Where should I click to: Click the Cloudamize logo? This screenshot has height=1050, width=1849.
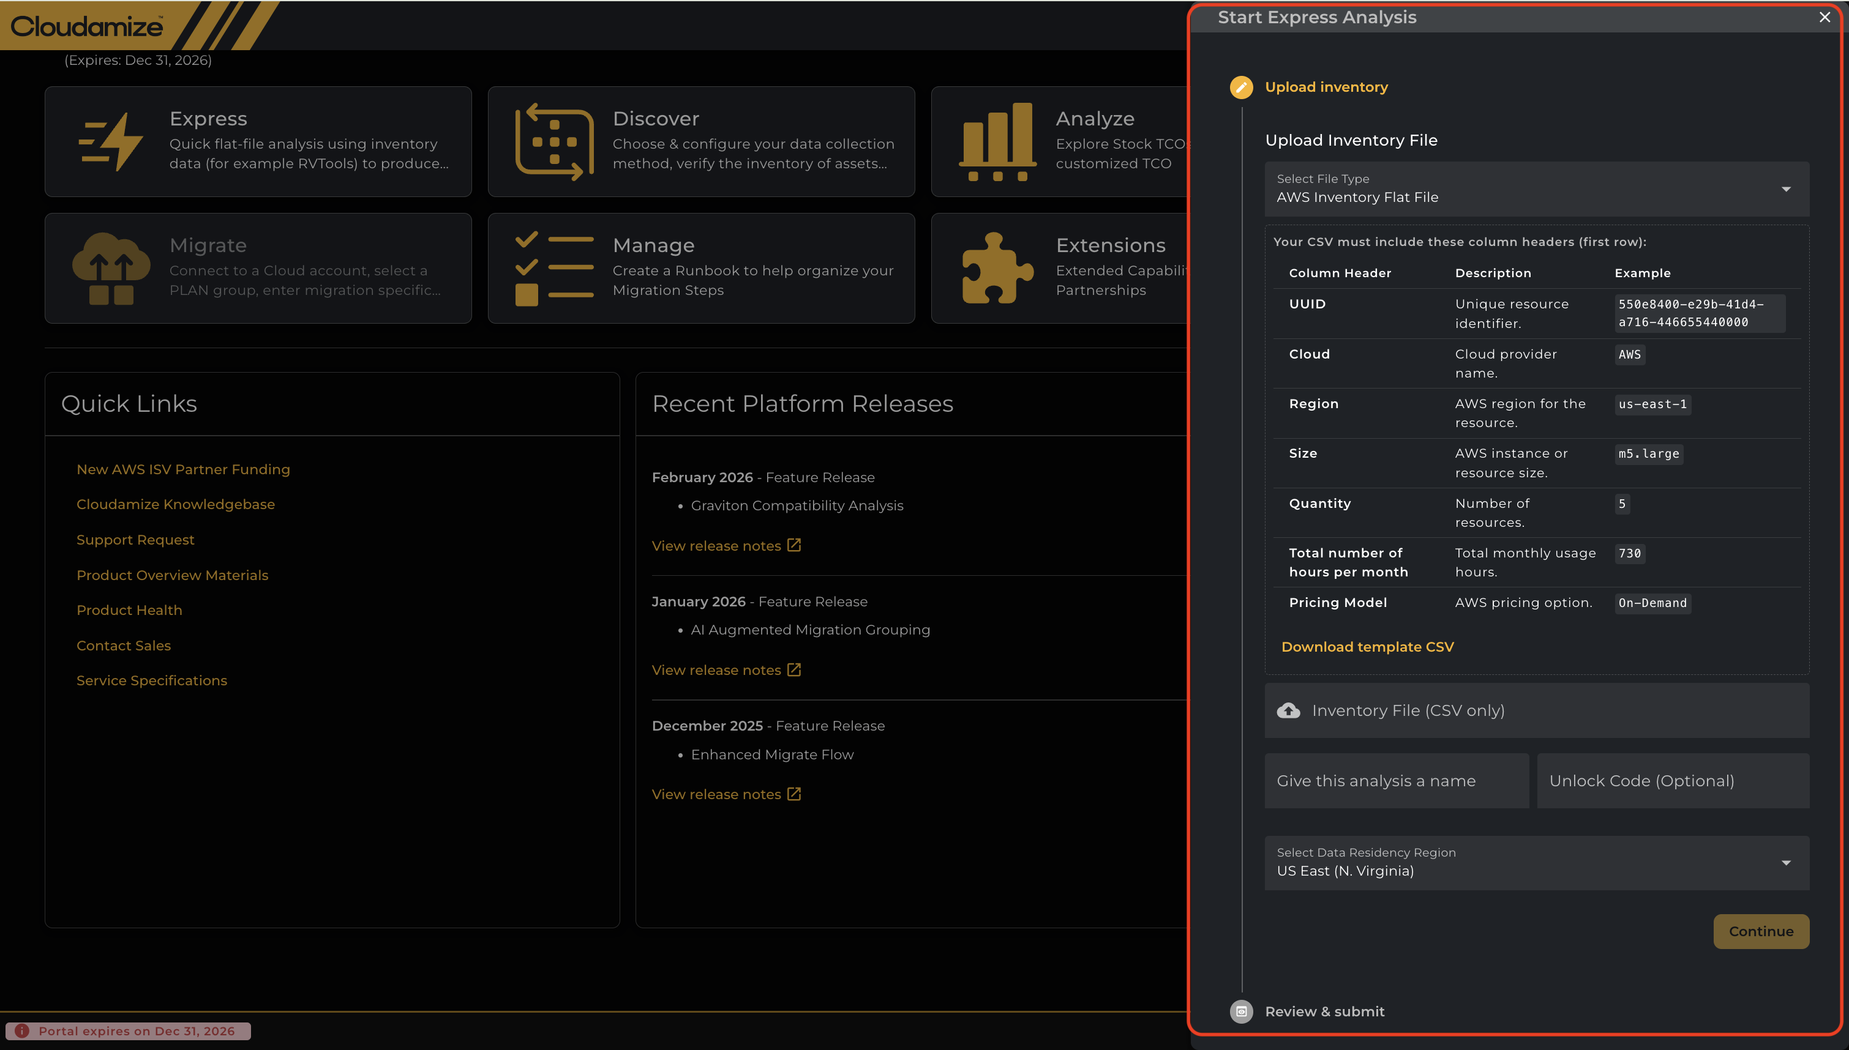86,26
